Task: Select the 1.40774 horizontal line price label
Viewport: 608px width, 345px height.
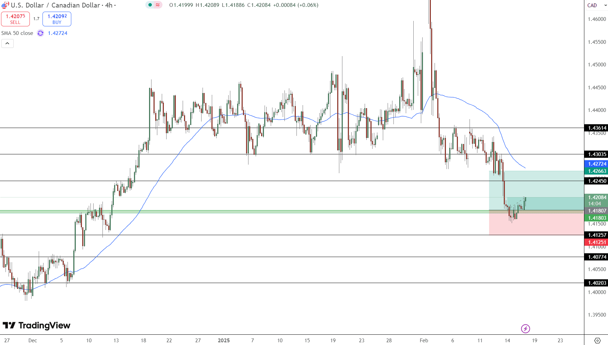Action: click(596, 257)
